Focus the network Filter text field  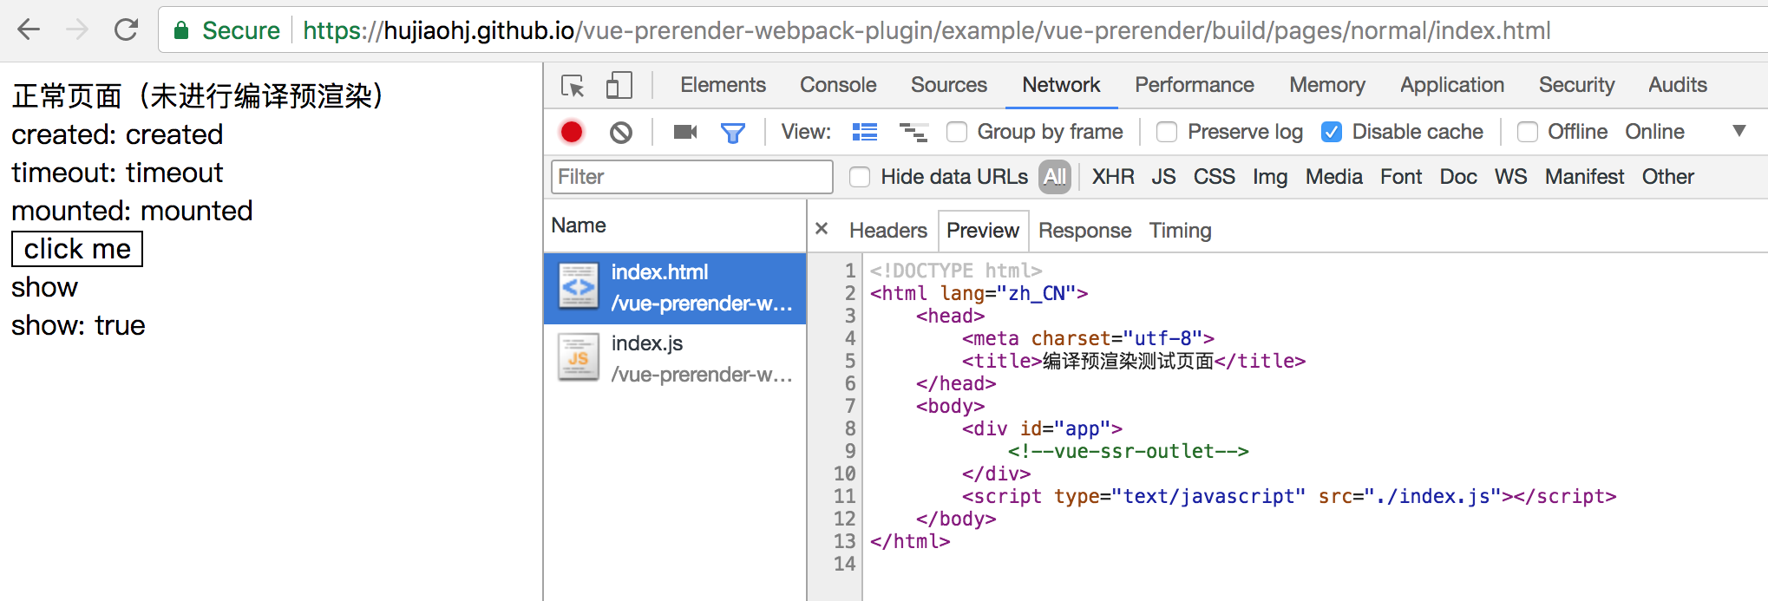[x=692, y=177]
